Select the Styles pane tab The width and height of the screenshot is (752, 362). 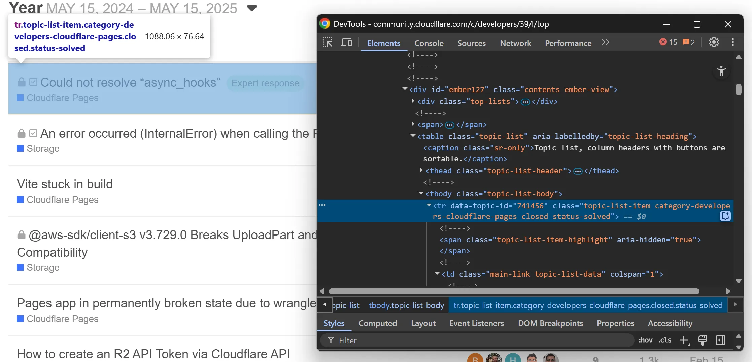(x=334, y=323)
